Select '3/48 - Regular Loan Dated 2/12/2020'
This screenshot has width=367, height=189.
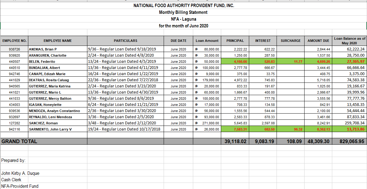point(126,123)
